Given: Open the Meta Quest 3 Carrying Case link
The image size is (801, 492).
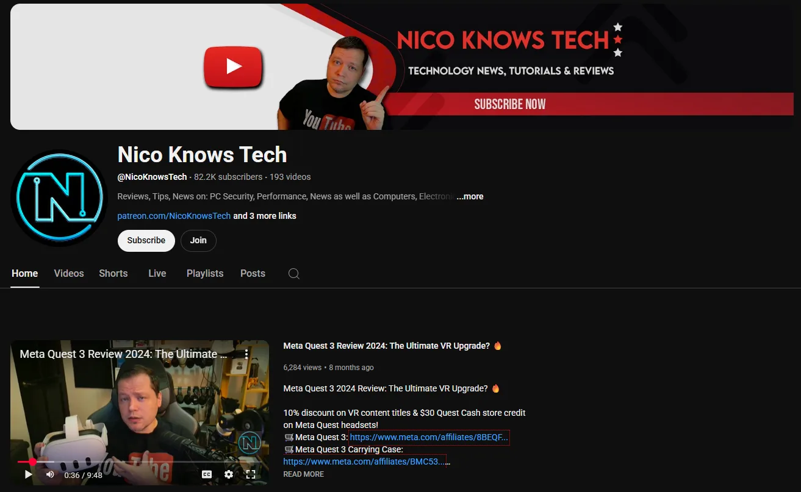Looking at the screenshot, I should pyautogui.click(x=364, y=462).
